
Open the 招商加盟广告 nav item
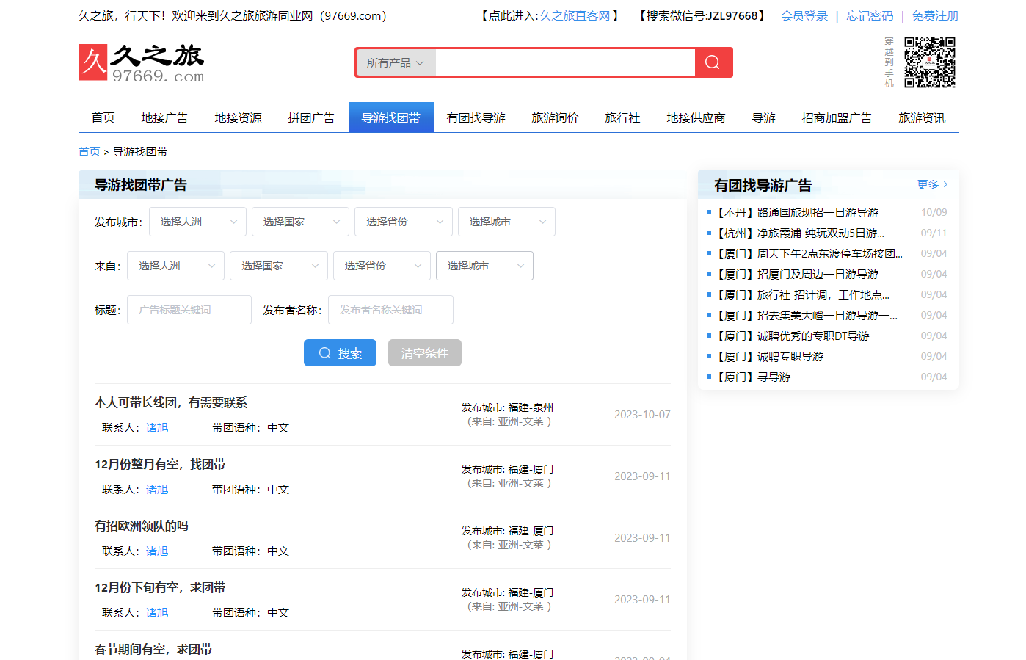(x=837, y=117)
